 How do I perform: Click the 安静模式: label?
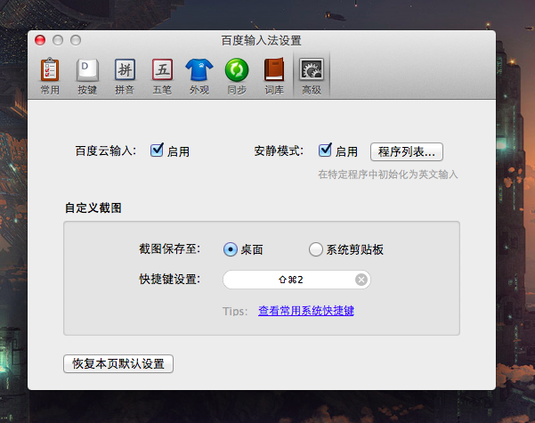tap(279, 150)
